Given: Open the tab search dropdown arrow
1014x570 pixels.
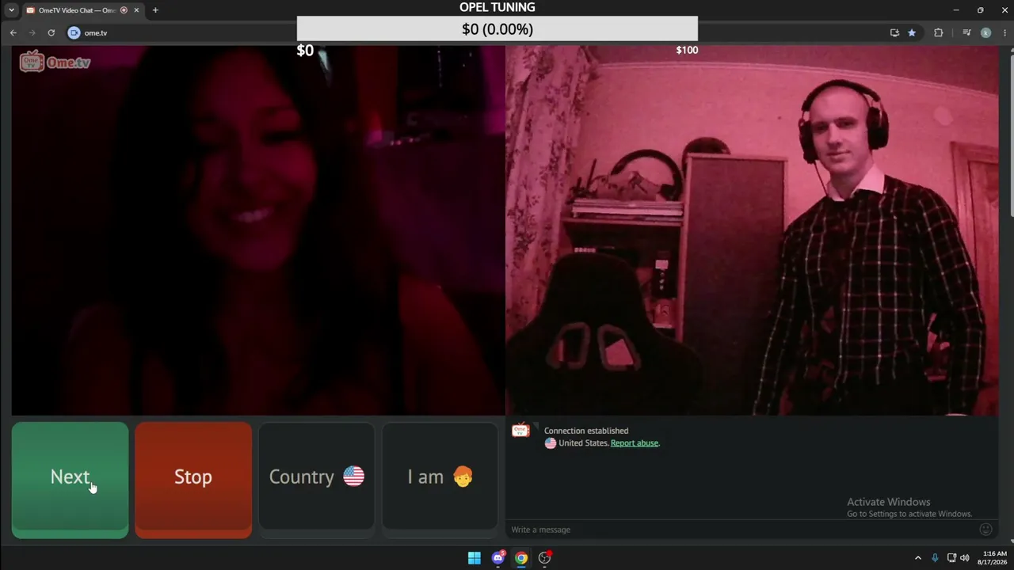Looking at the screenshot, I should 11,10.
